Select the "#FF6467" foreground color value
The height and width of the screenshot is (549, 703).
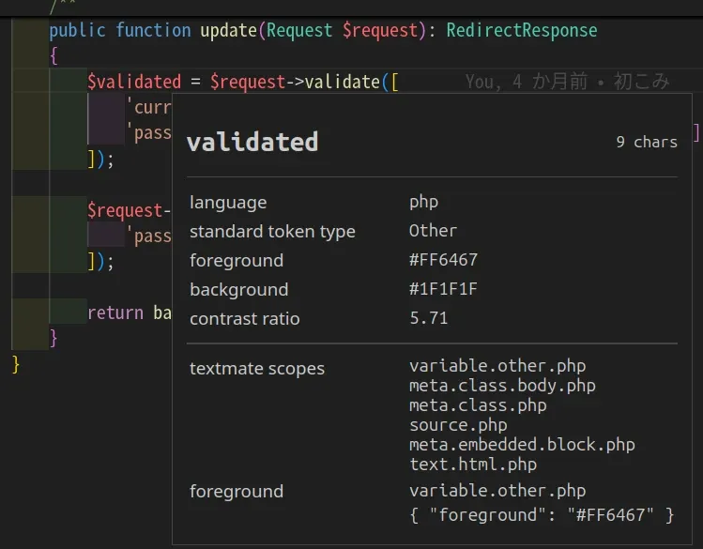(x=443, y=260)
